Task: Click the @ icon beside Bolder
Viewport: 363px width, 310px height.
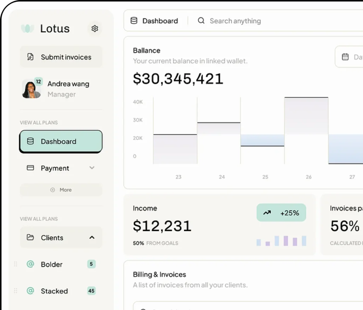Action: point(30,264)
